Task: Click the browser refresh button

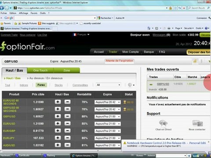Action: pos(180,8)
